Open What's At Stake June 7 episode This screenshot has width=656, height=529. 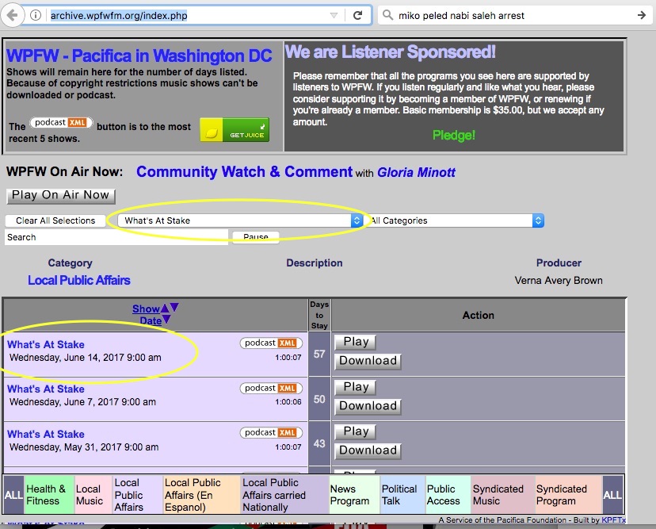coord(46,389)
